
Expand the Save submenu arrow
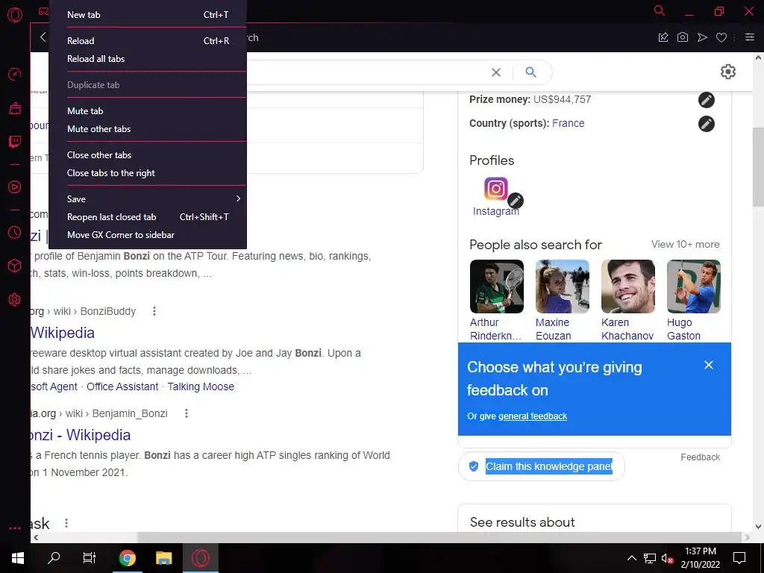pyautogui.click(x=238, y=198)
